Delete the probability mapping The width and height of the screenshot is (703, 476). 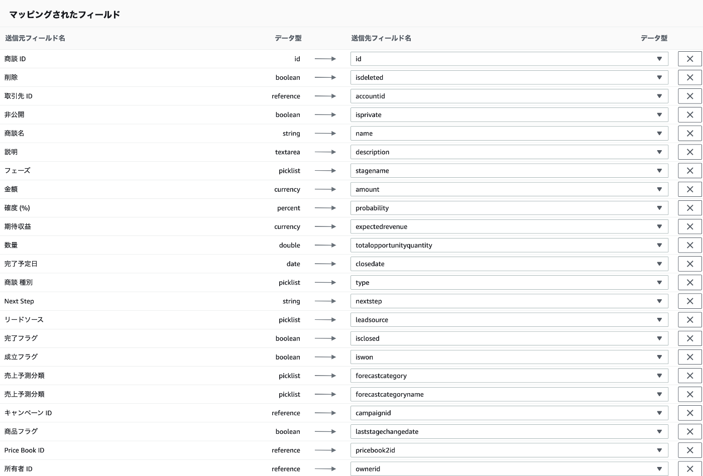click(x=689, y=208)
